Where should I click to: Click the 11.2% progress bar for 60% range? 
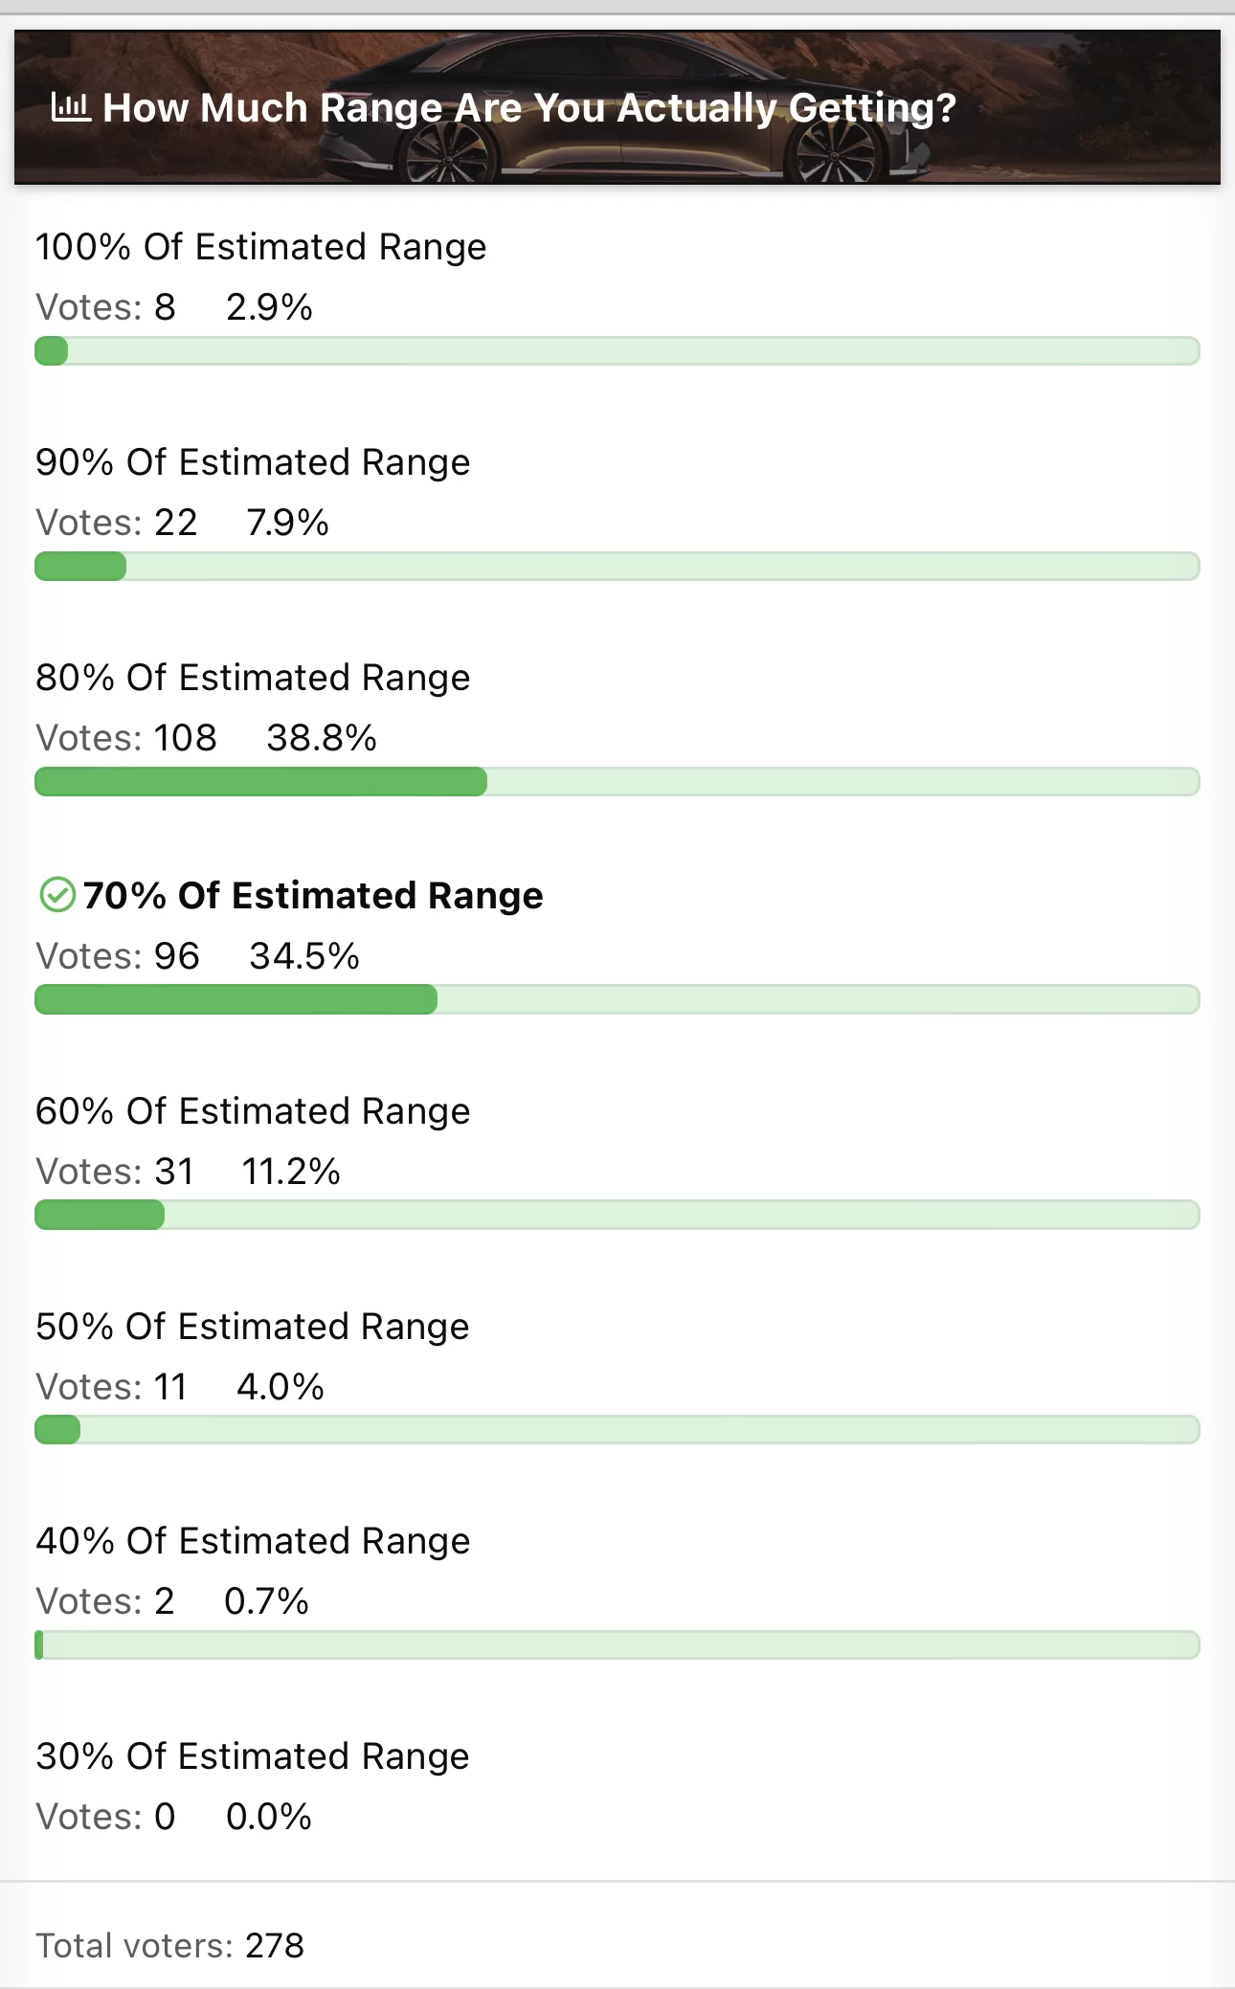pyautogui.click(x=617, y=1215)
